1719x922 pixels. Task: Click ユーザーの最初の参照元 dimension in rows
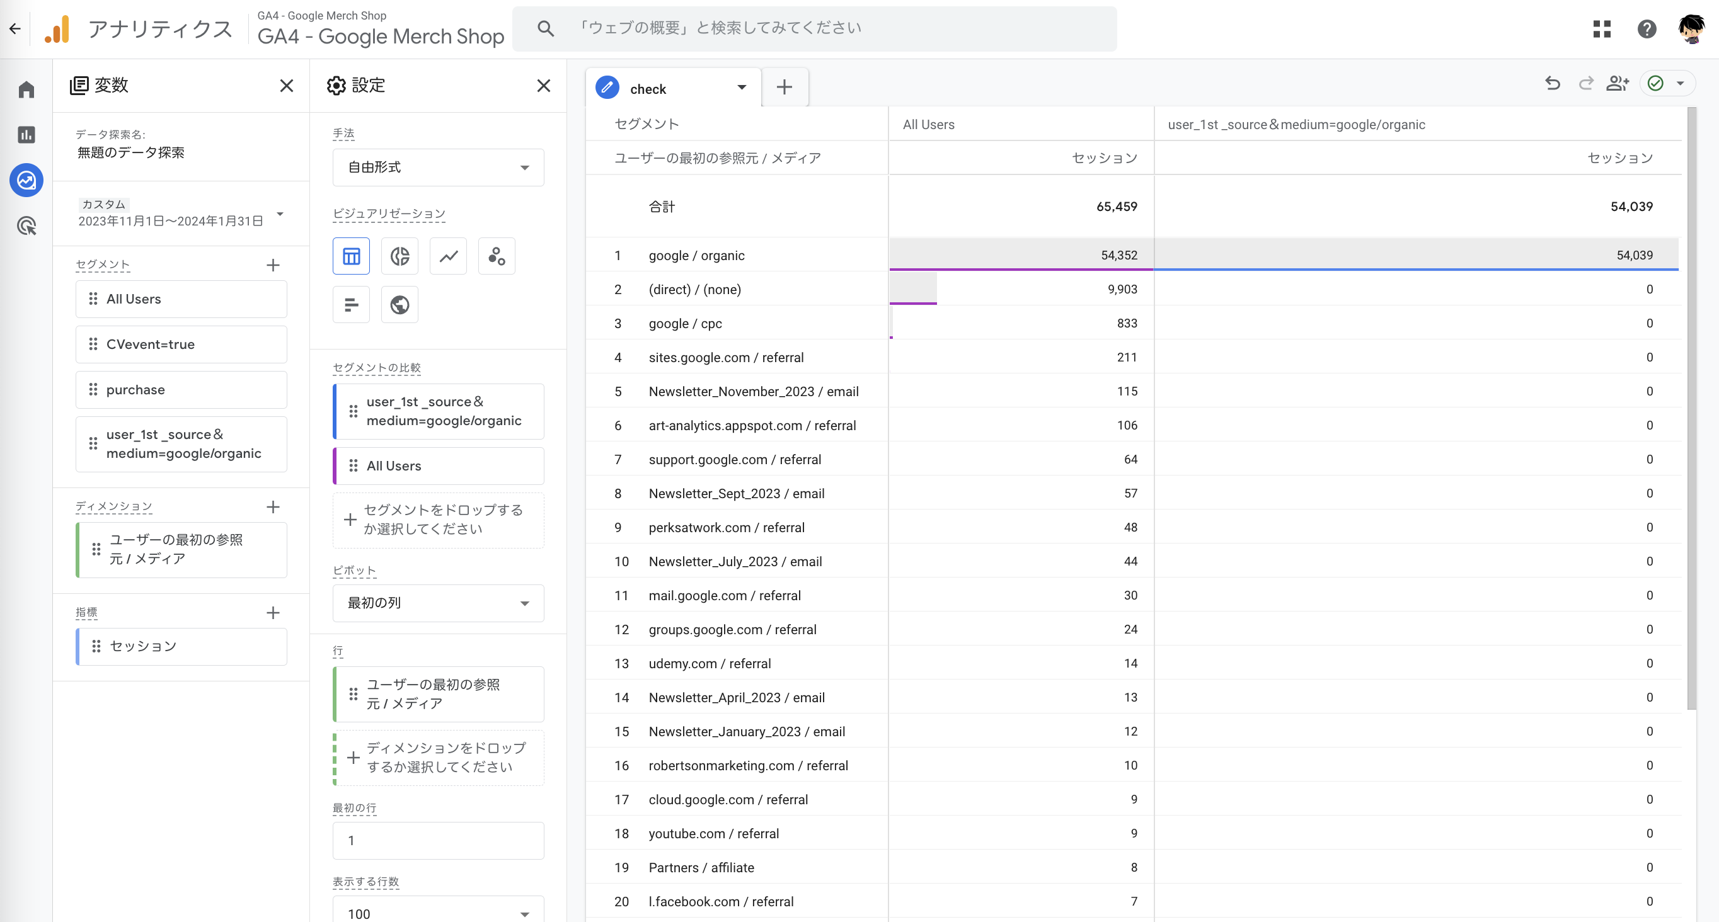click(439, 695)
